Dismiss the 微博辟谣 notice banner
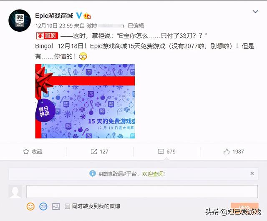Image resolution: width=267 pixels, height=221 pixels. pos(252,173)
